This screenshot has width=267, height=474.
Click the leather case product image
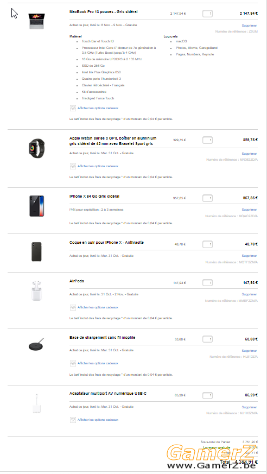[x=36, y=252]
